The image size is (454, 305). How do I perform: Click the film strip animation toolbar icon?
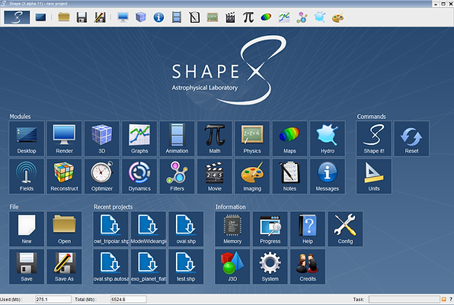point(177,18)
